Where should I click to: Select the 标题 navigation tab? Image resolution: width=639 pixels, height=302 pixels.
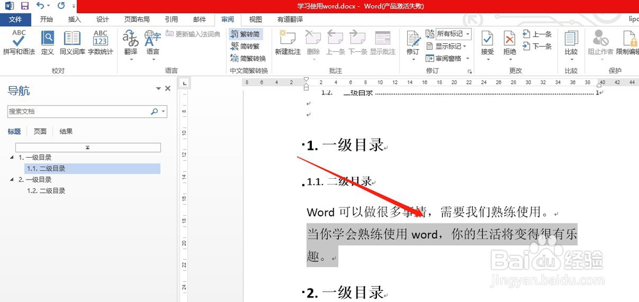[14, 132]
